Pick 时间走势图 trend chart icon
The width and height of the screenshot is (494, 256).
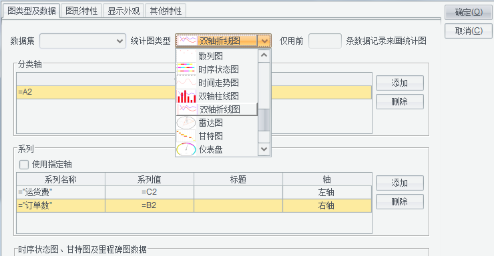click(186, 83)
